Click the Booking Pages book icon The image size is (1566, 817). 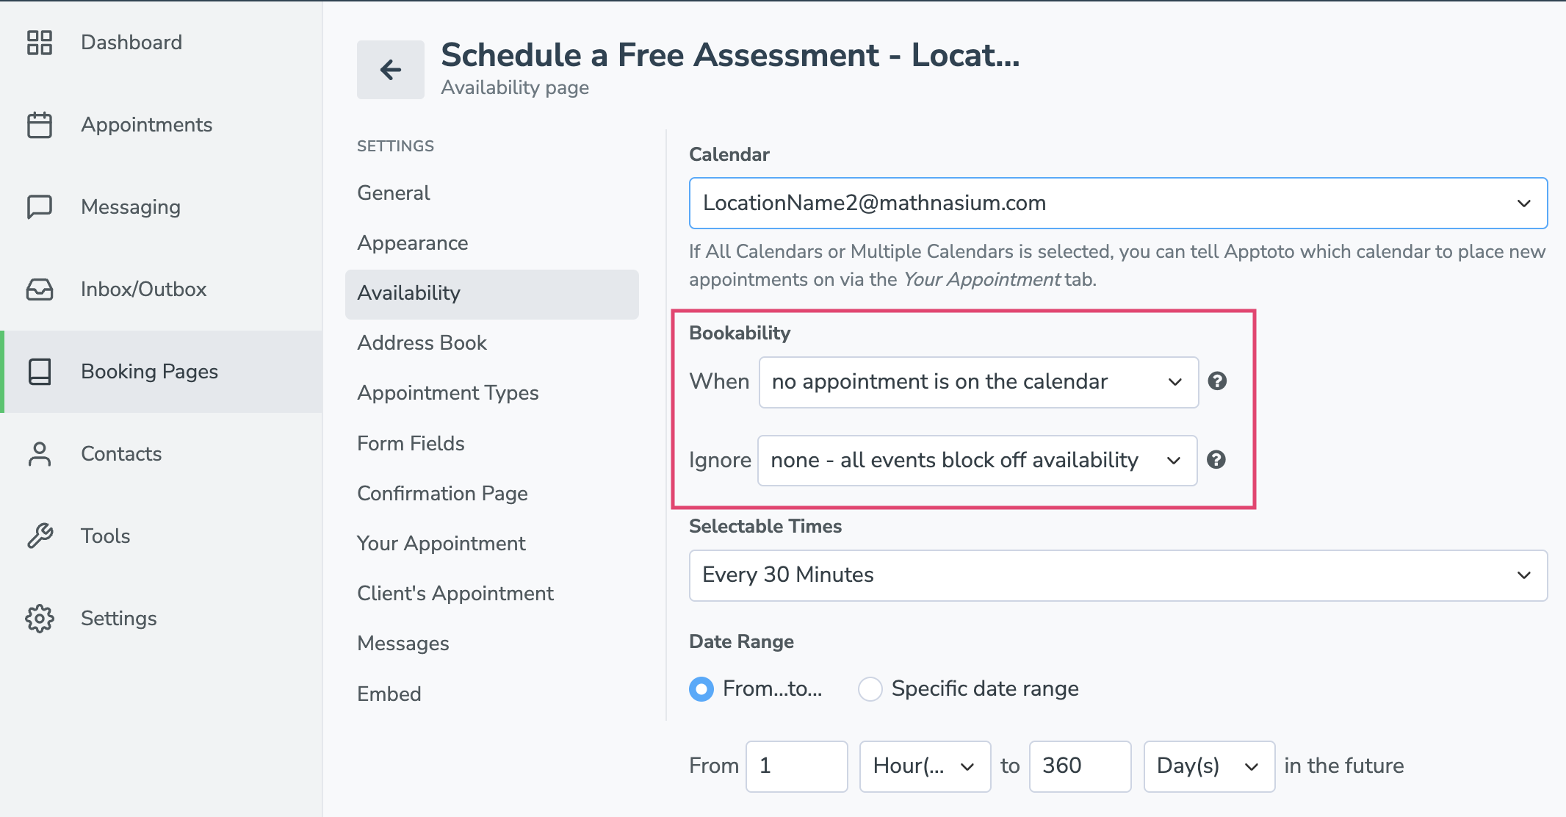click(40, 372)
